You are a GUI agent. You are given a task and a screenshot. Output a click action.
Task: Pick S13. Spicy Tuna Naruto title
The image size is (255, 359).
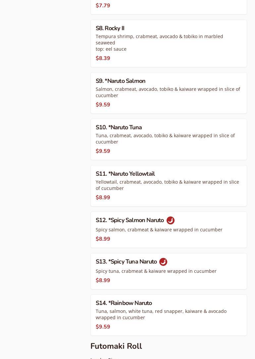pyautogui.click(x=126, y=262)
